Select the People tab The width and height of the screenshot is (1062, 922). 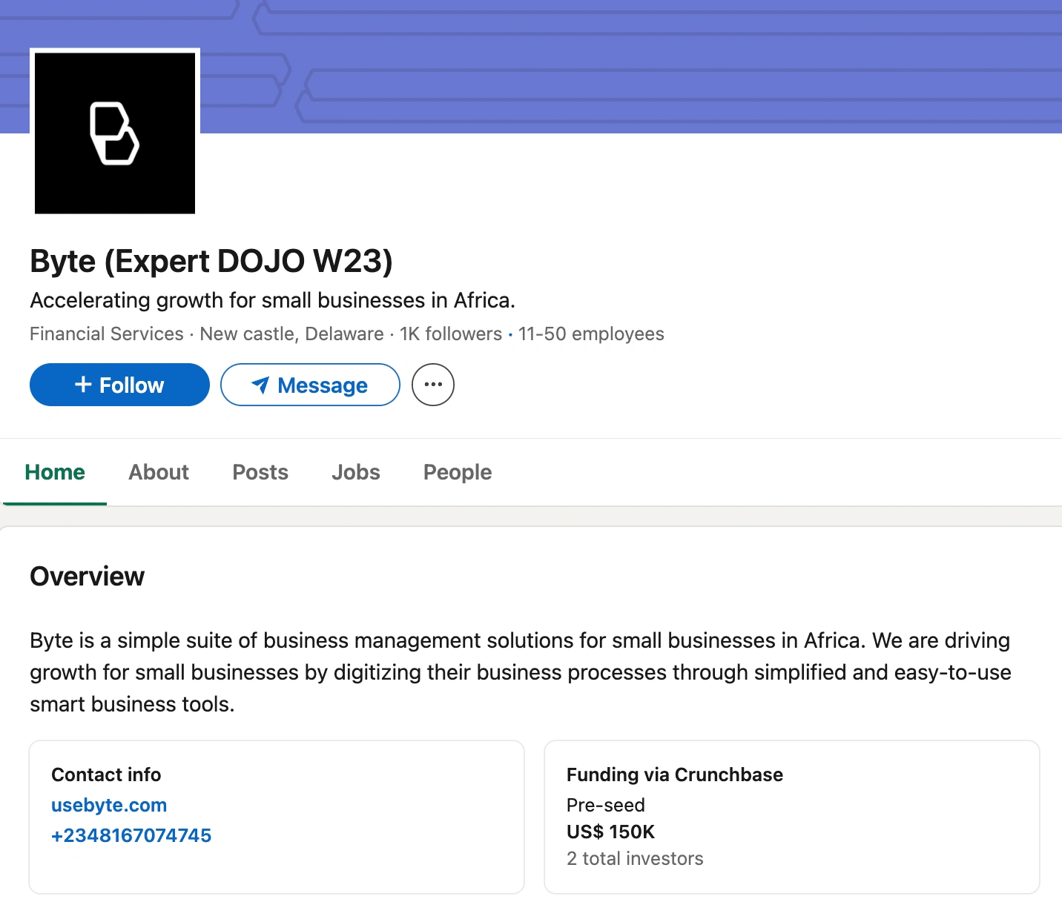tap(458, 472)
